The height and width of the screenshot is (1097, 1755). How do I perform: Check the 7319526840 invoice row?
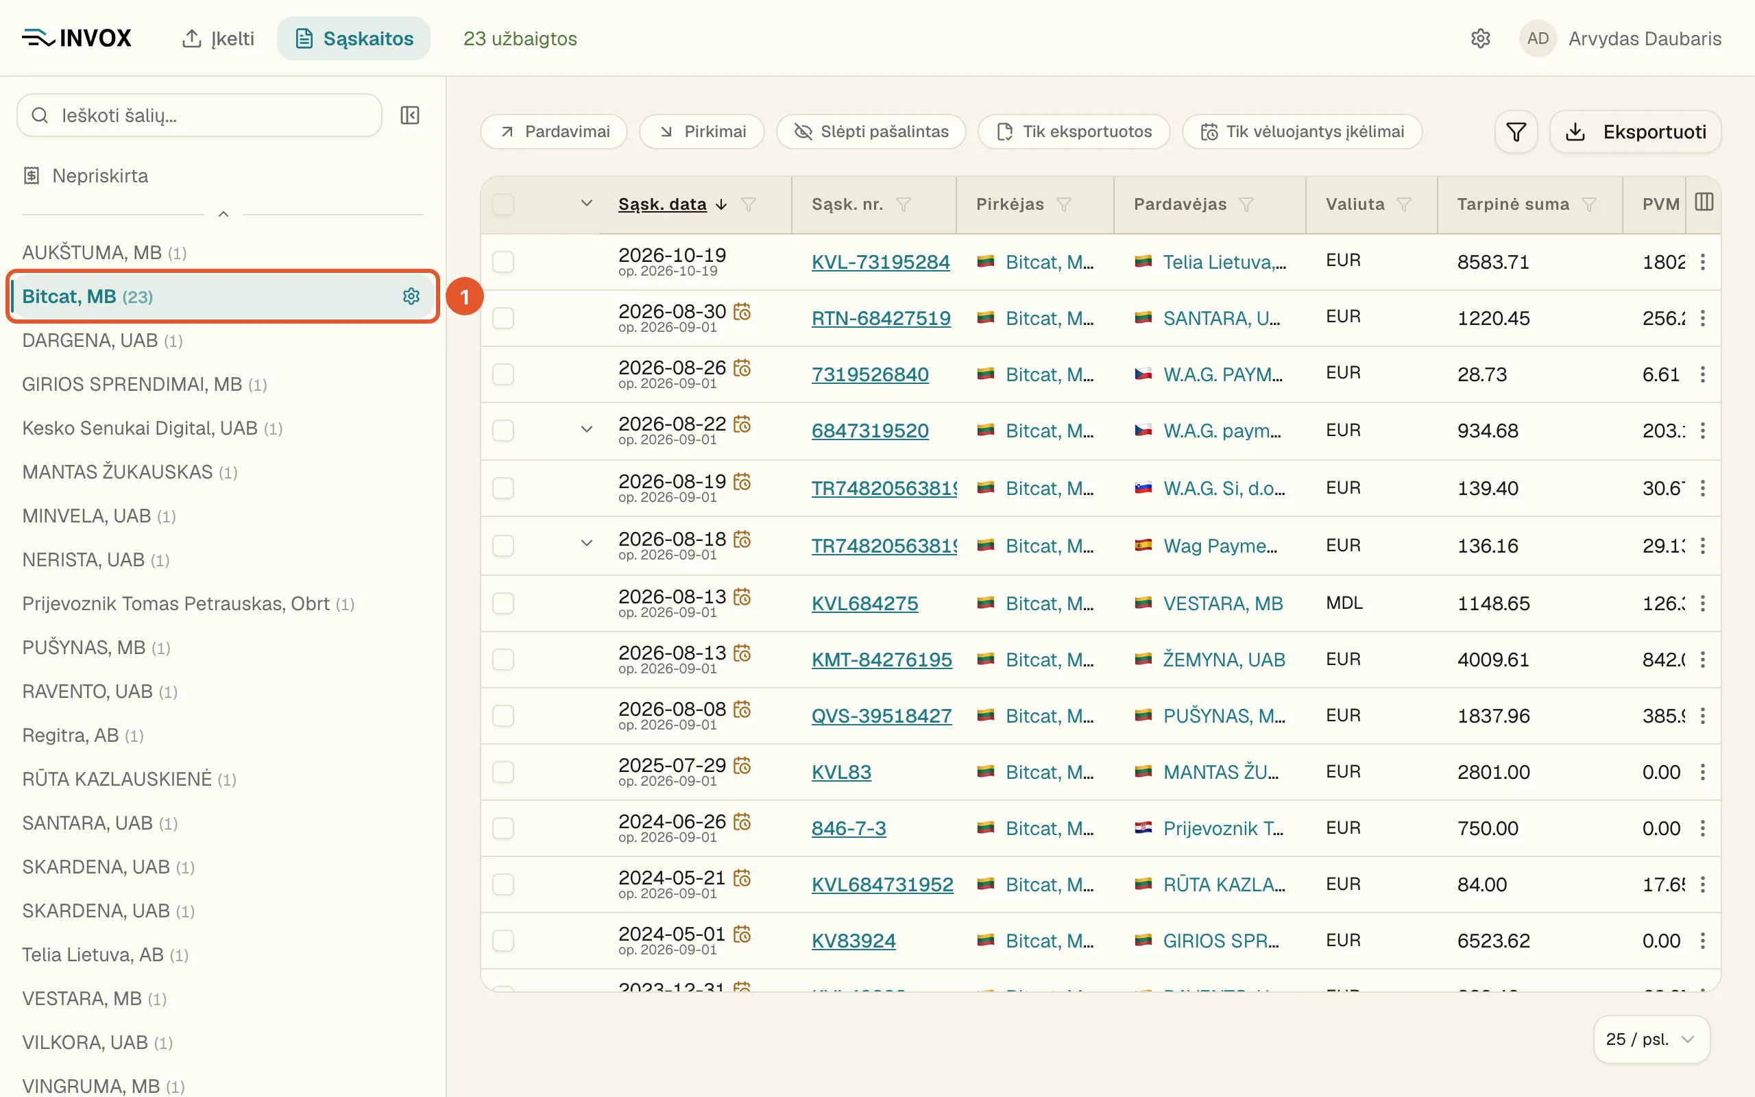(503, 374)
